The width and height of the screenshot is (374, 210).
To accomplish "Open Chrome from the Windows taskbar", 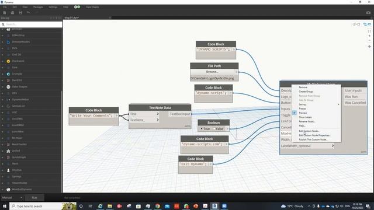I will (157, 206).
